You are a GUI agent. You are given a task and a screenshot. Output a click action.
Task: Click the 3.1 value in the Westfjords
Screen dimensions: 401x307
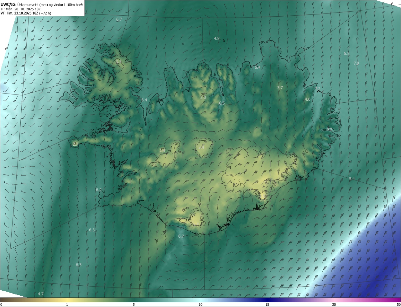[x=118, y=62]
